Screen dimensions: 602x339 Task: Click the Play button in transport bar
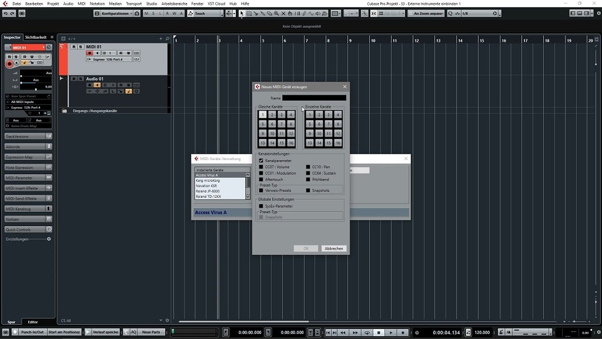tap(391, 333)
